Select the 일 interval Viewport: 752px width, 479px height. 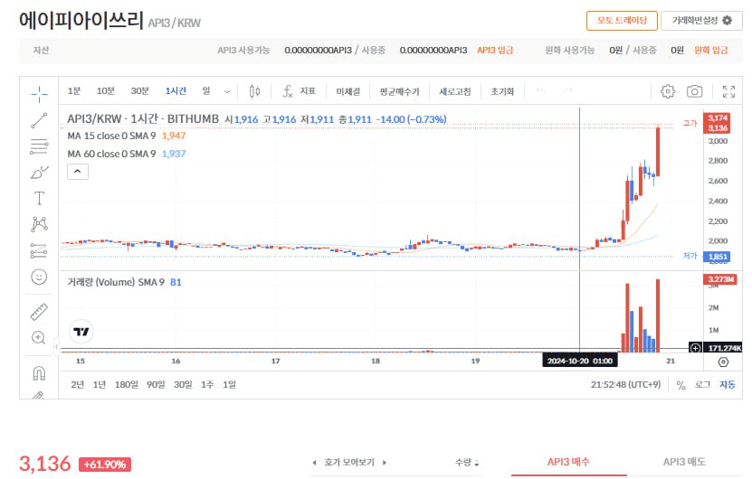click(206, 91)
